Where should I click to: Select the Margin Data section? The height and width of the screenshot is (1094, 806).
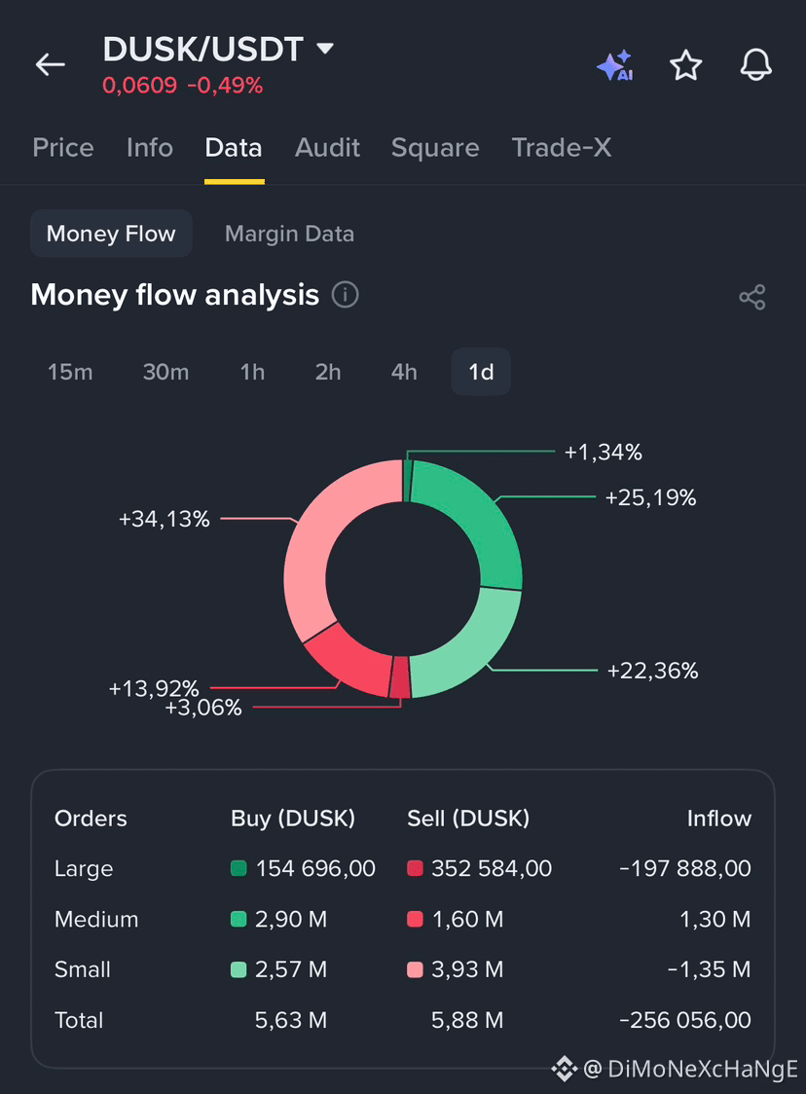tap(290, 234)
